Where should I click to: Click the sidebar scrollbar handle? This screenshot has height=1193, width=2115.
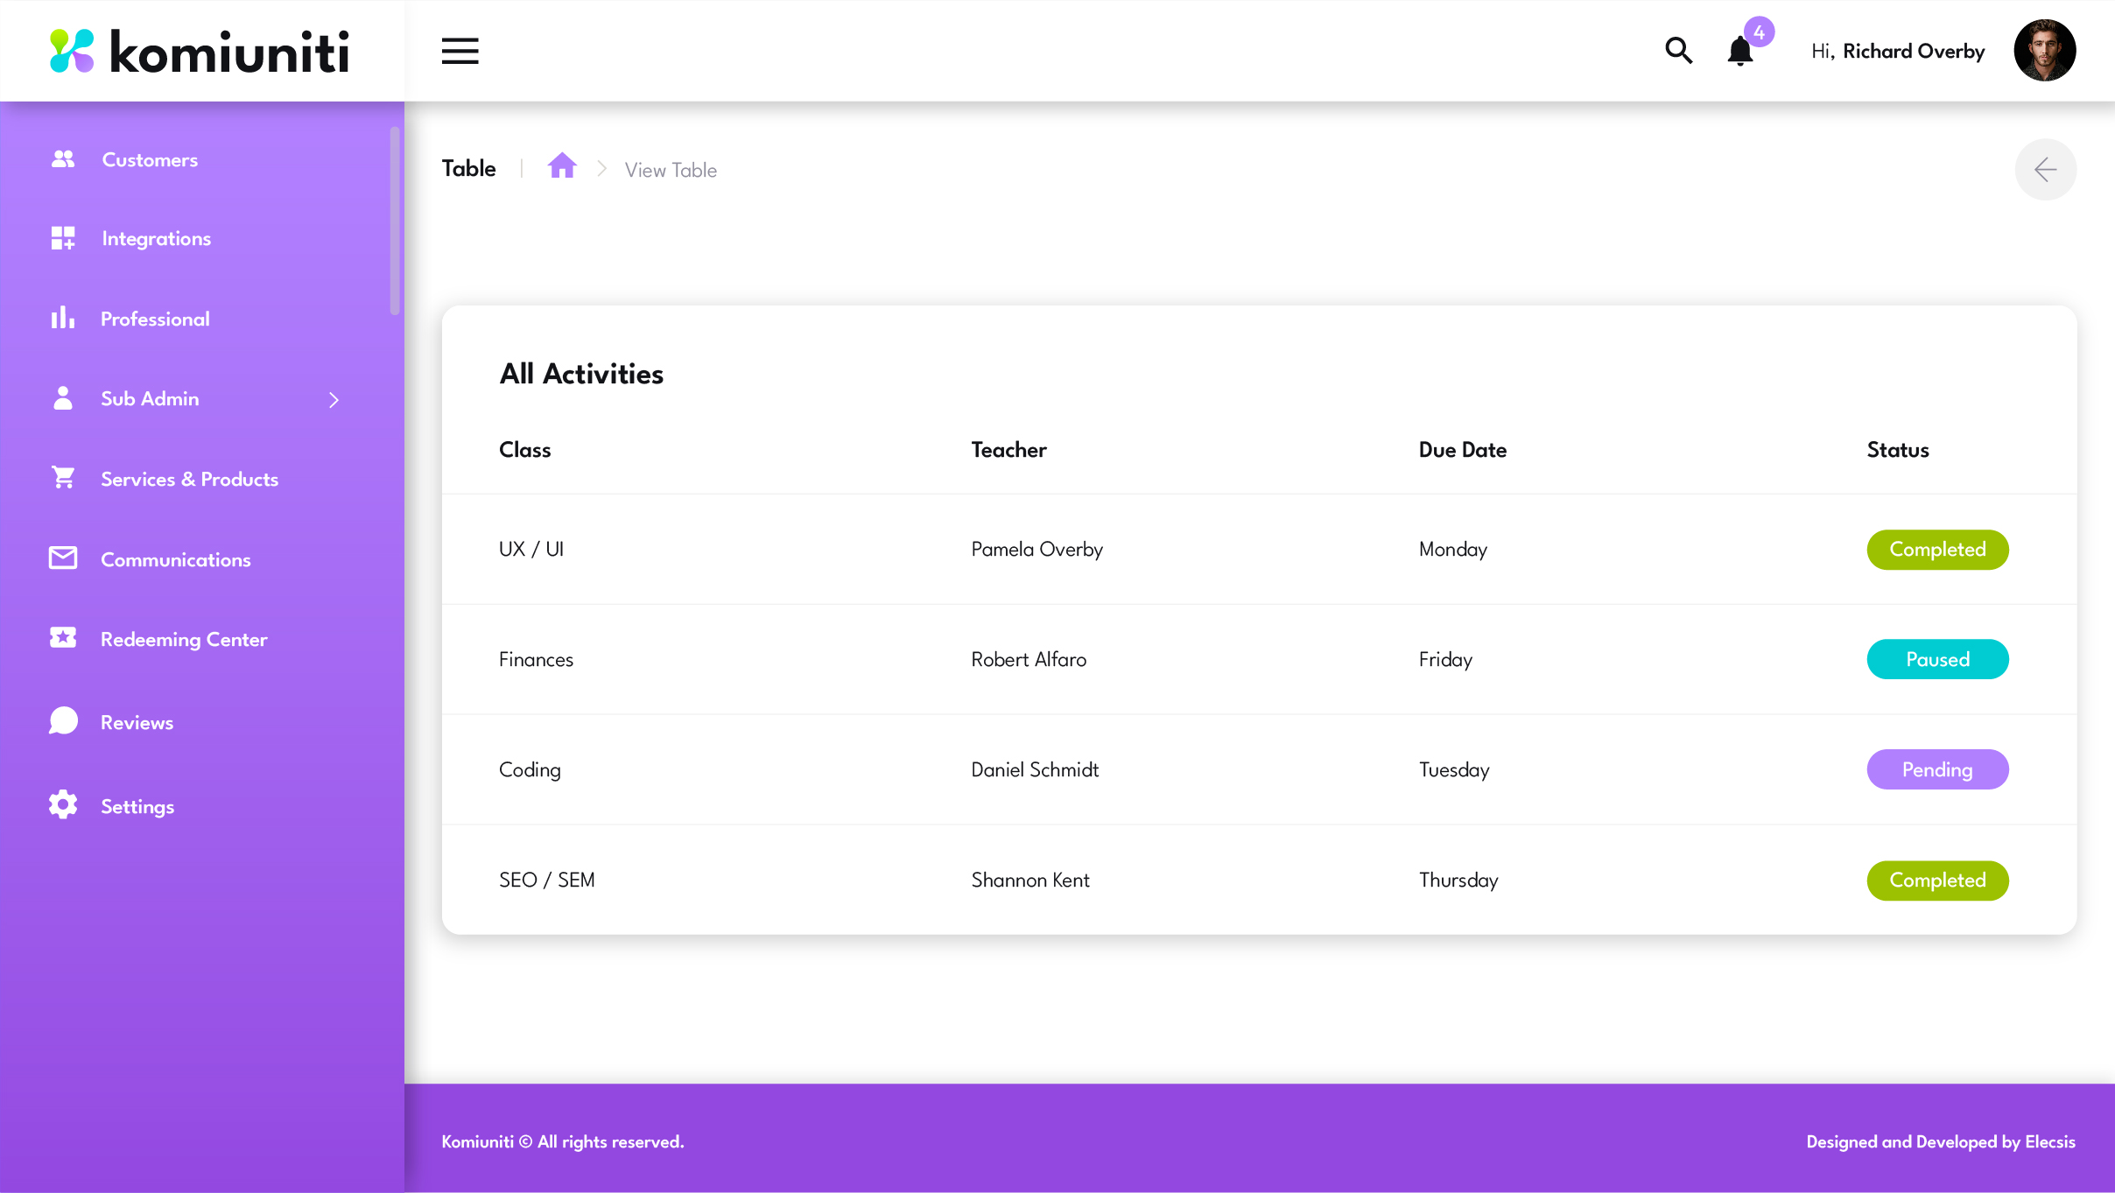(395, 221)
